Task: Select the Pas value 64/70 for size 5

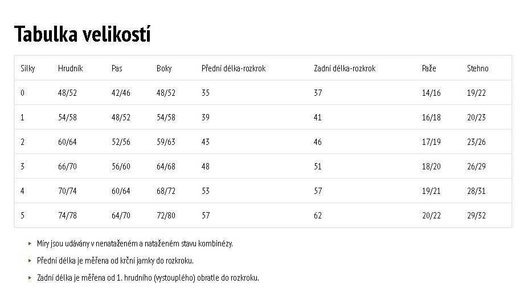Action: 121,216
